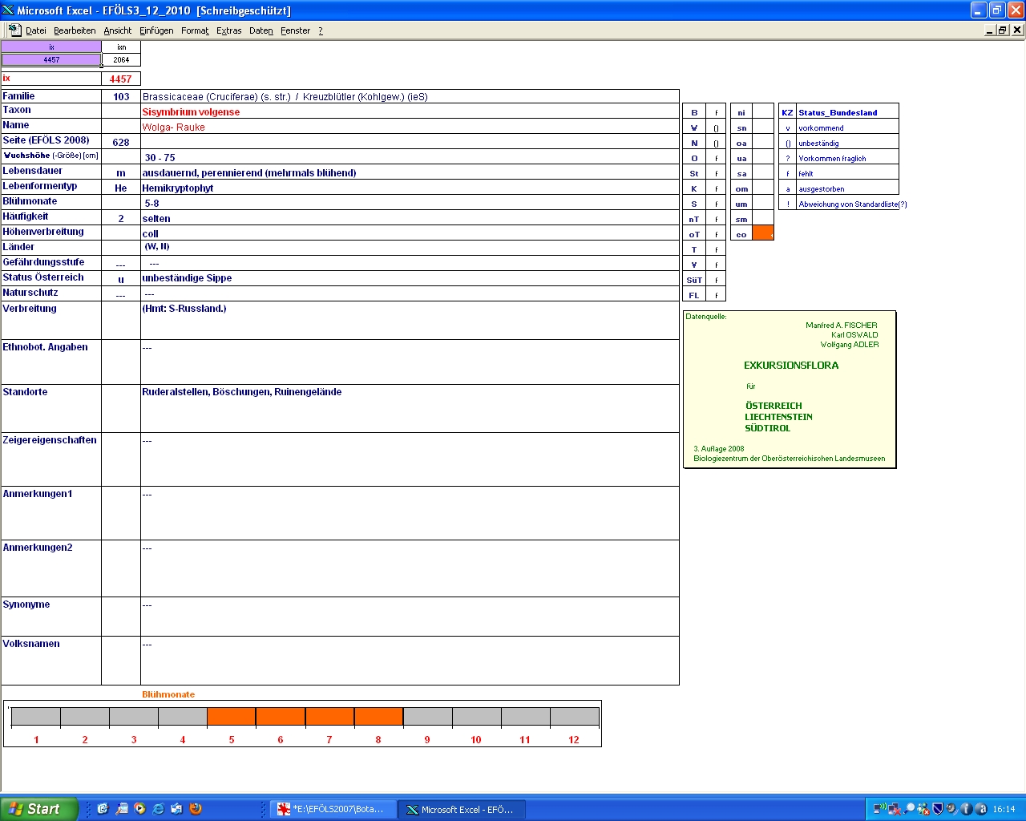Click the EXKURSIONSFLORA title in Datenquelle box
Viewport: 1026px width, 821px height.
click(791, 366)
